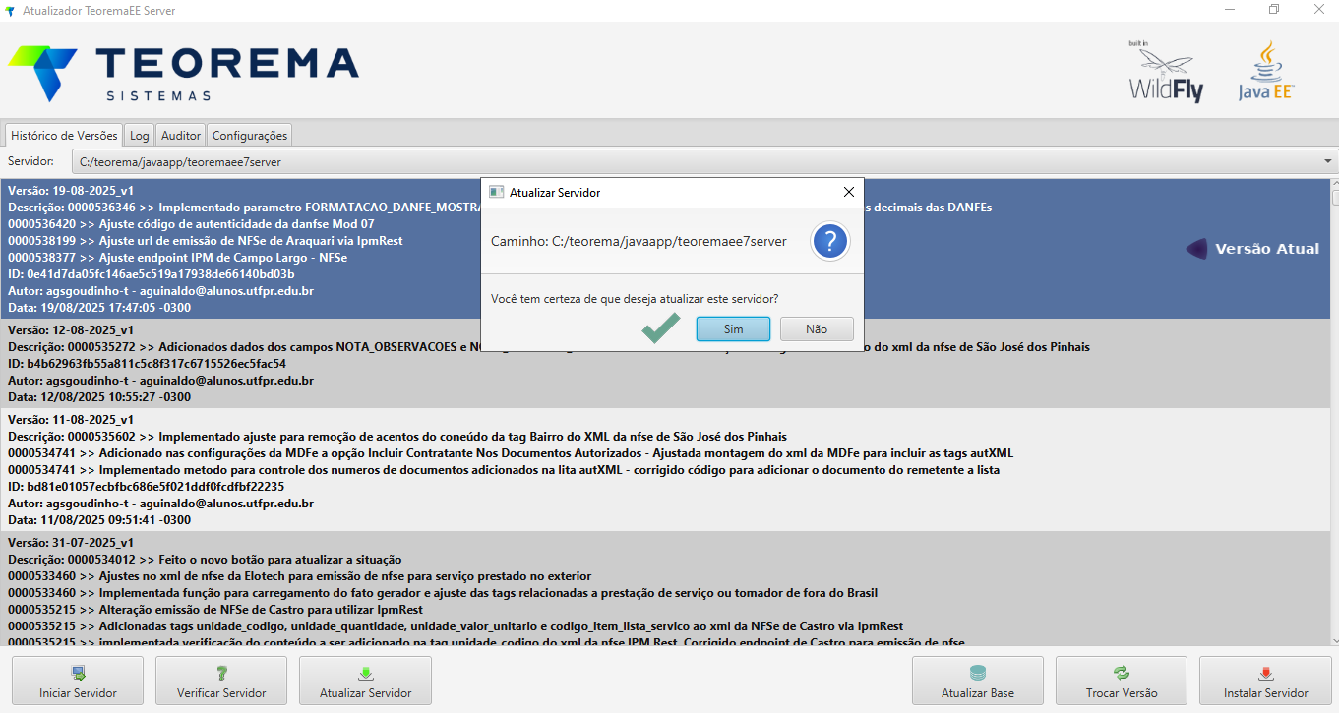1339x713 pixels.
Task: Select version entry 31-07-2025_v1
Action: (665, 588)
